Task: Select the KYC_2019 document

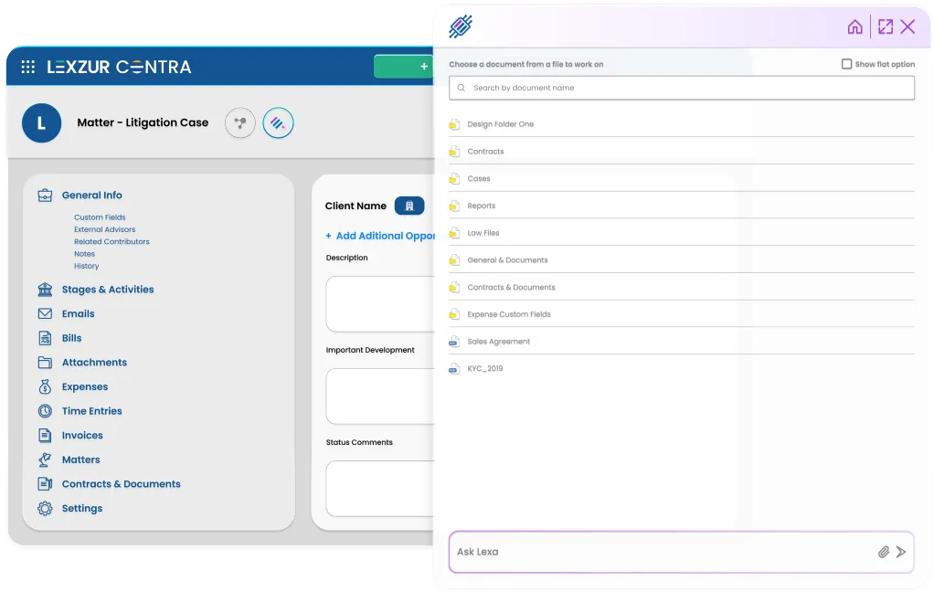Action: (x=682, y=369)
